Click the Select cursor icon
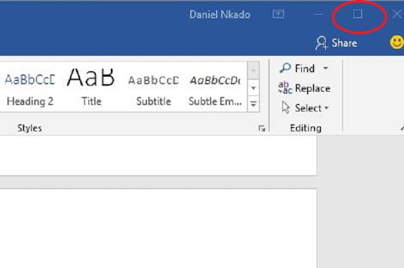 [x=286, y=107]
